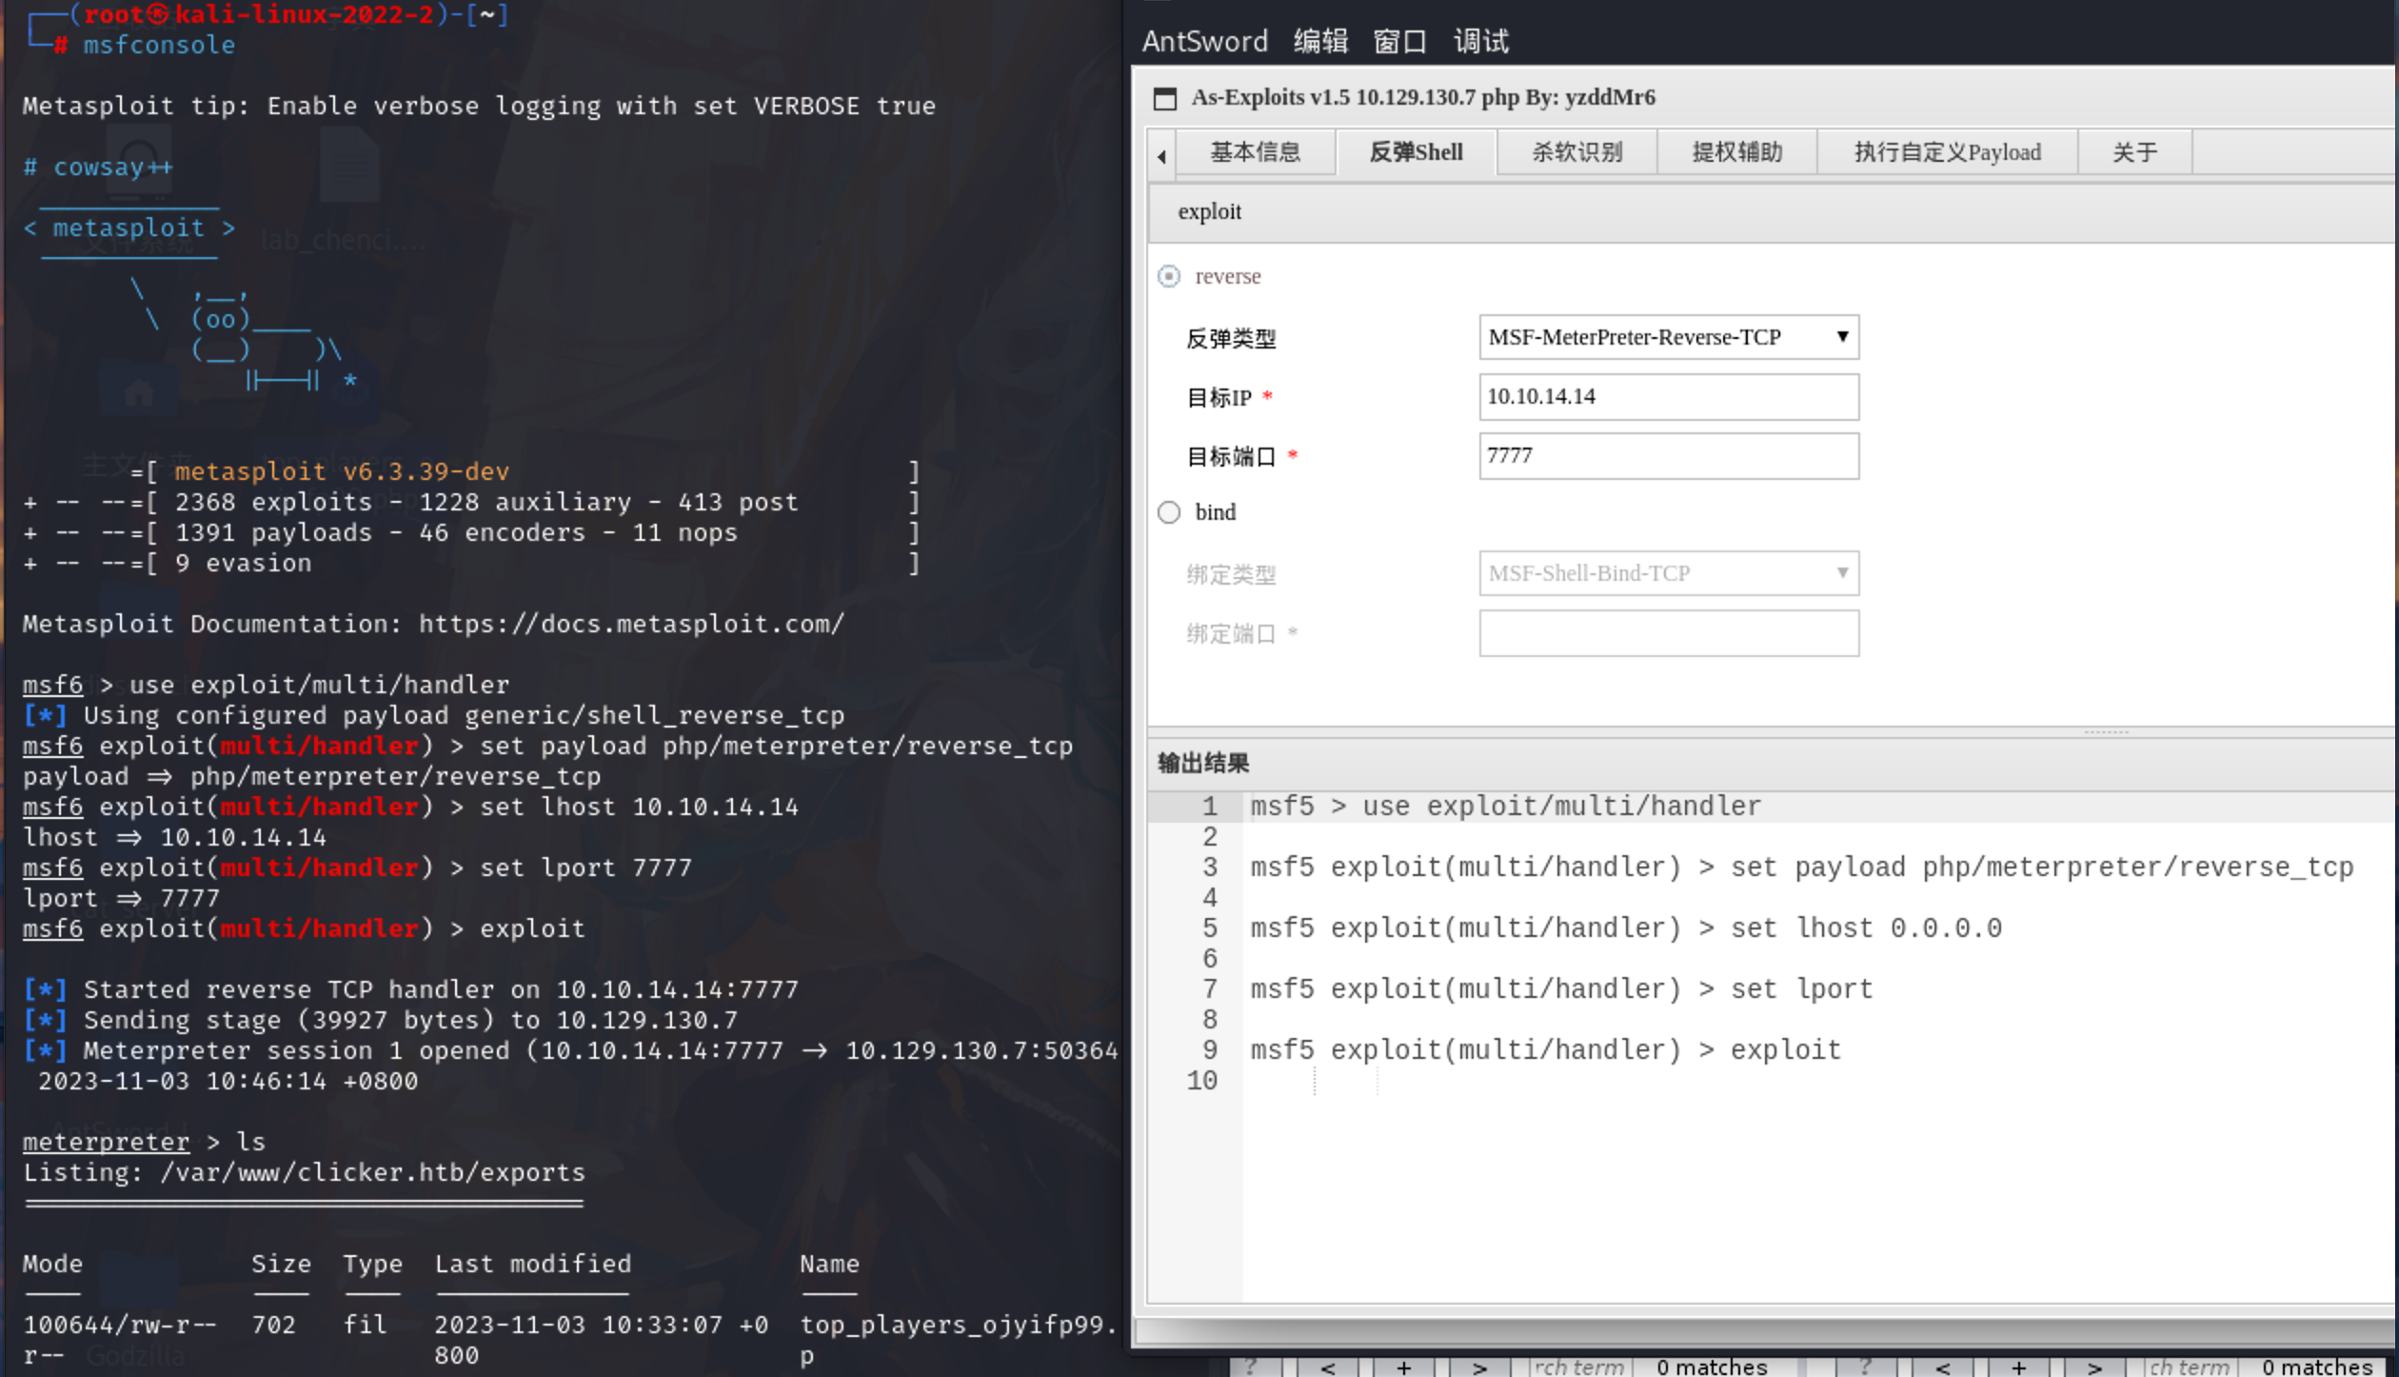Click the exploit button
The height and width of the screenshot is (1377, 2399).
1209,211
